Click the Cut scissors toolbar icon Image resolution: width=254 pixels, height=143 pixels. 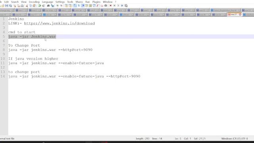click(27, 6)
